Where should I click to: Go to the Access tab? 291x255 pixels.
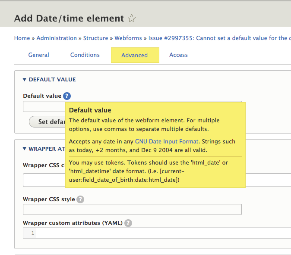pos(178,55)
